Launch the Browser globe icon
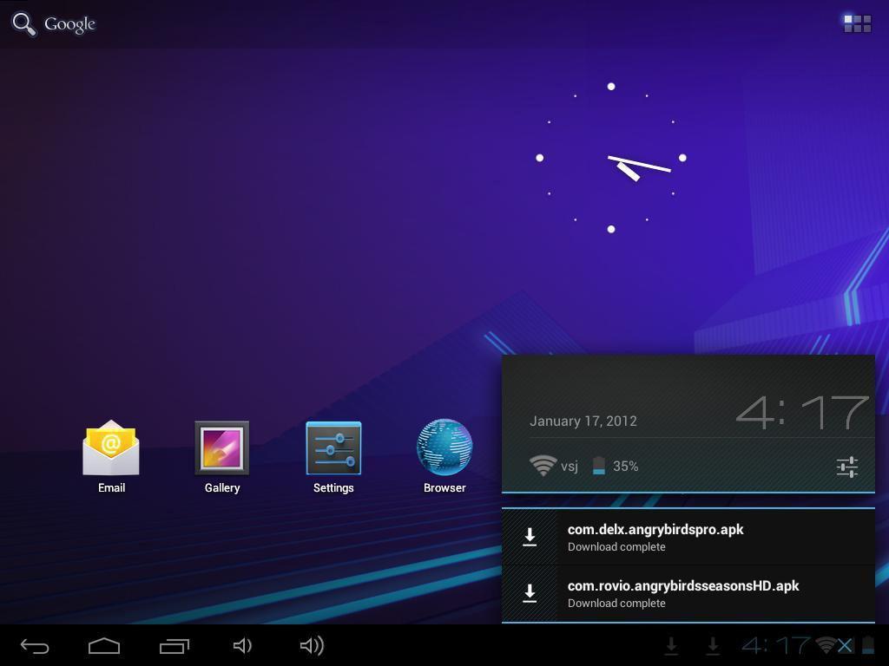889x666 pixels. pos(444,447)
